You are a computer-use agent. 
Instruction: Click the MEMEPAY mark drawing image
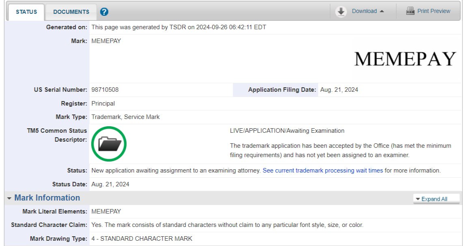(x=405, y=59)
